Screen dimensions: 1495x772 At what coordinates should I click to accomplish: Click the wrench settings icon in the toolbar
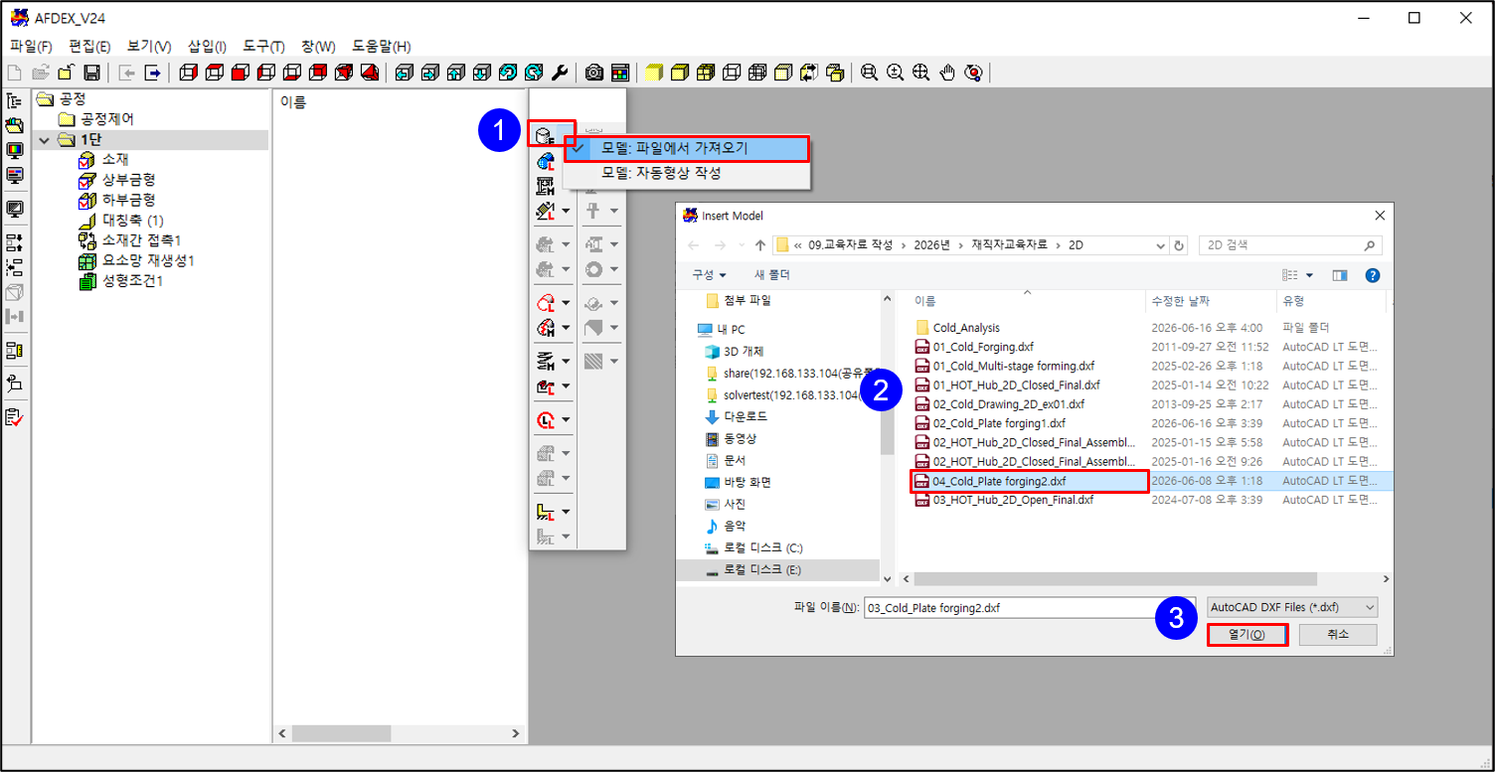(x=560, y=73)
